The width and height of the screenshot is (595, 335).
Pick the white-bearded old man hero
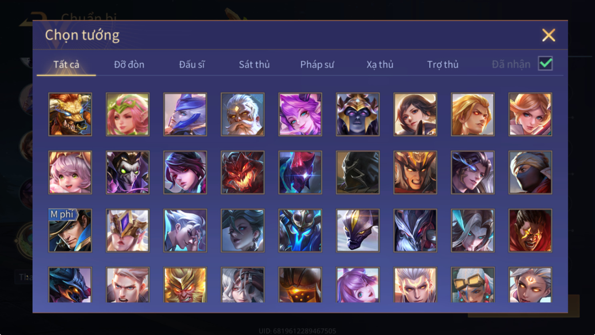click(x=242, y=114)
